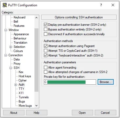Open Host keys settings
The width and height of the screenshot is (120, 118).
coord(25,76)
